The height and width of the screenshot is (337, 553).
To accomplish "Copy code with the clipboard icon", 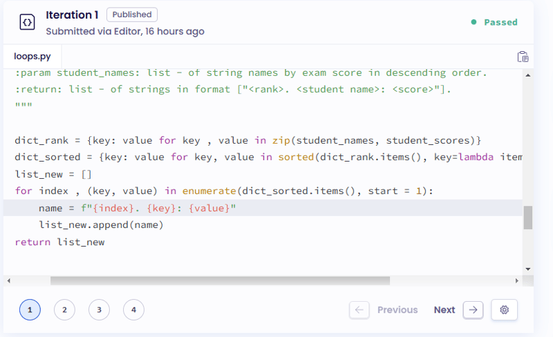I will pyautogui.click(x=523, y=57).
